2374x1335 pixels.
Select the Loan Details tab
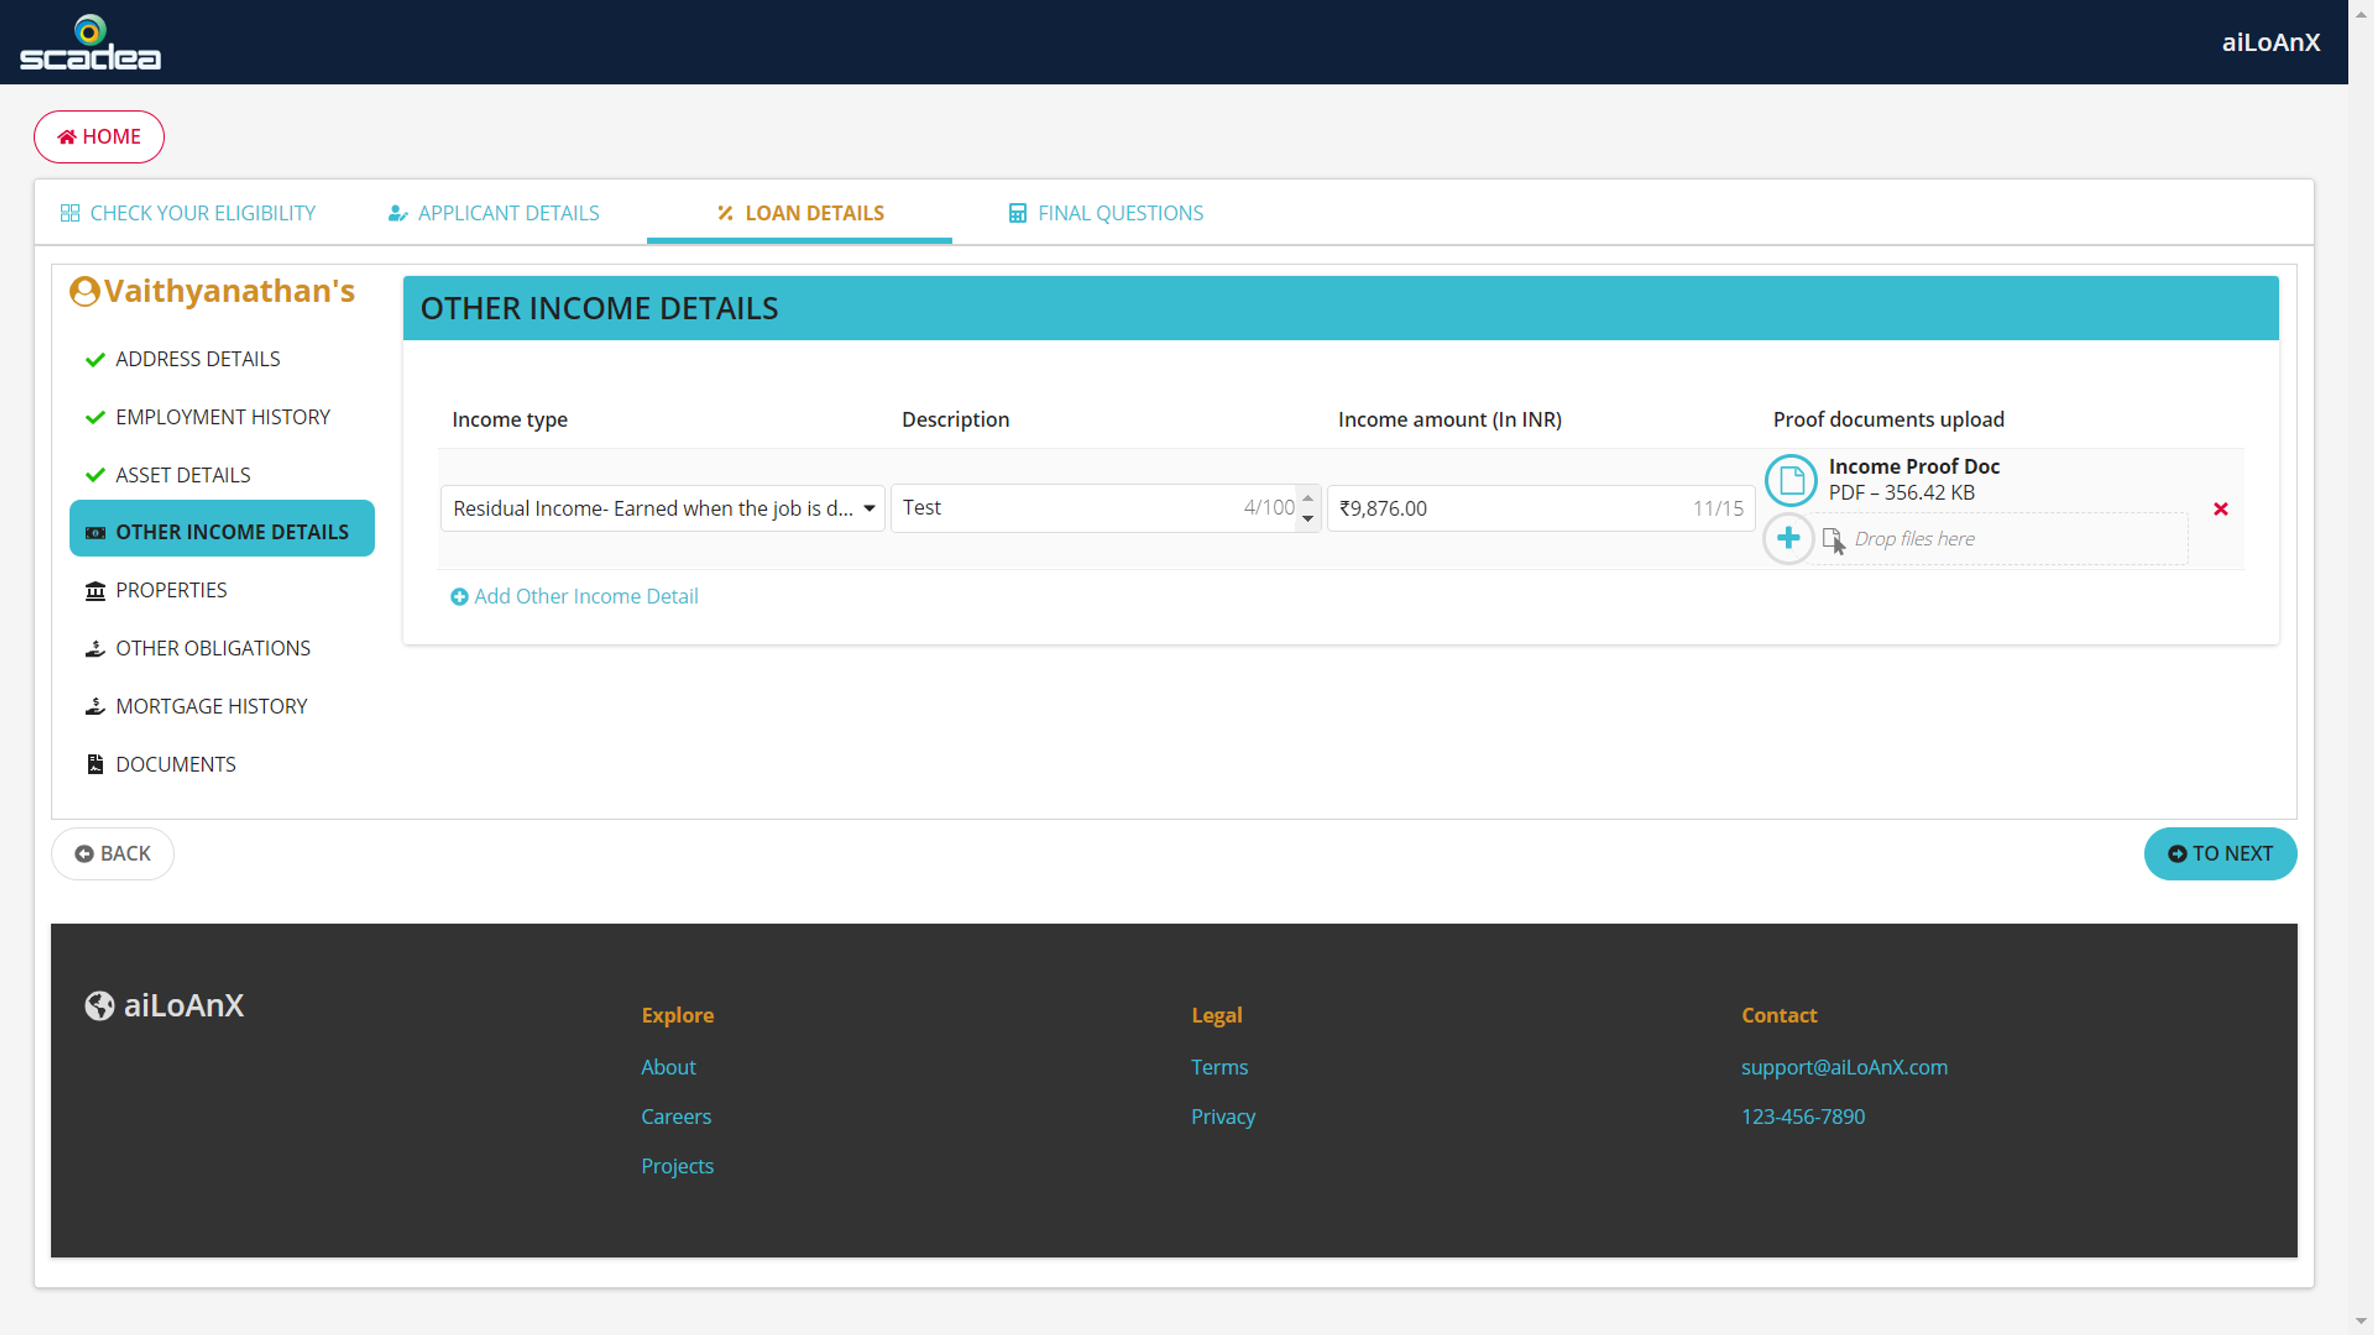click(800, 213)
